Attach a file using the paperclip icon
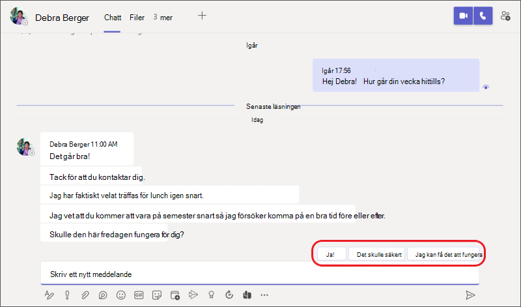The image size is (521, 307). (x=85, y=295)
